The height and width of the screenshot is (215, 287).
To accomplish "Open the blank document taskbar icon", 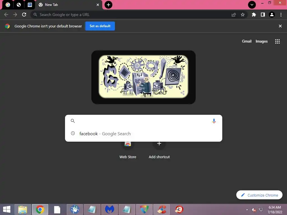I will coord(57,209).
